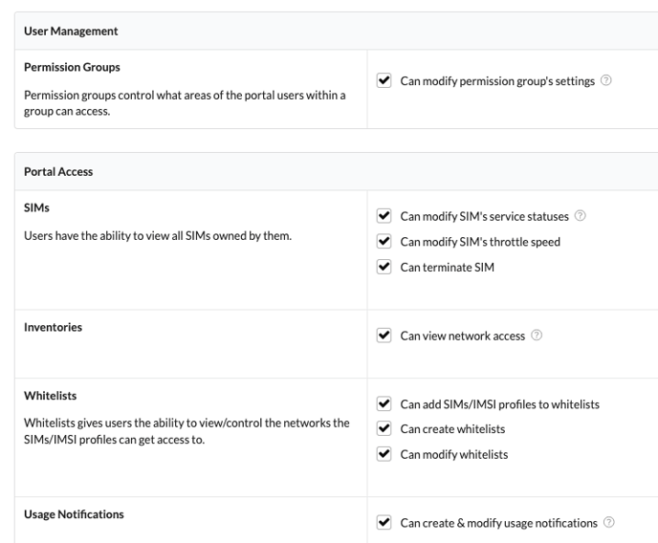Click the Whitelists row title
The image size is (658, 543).
[50, 396]
